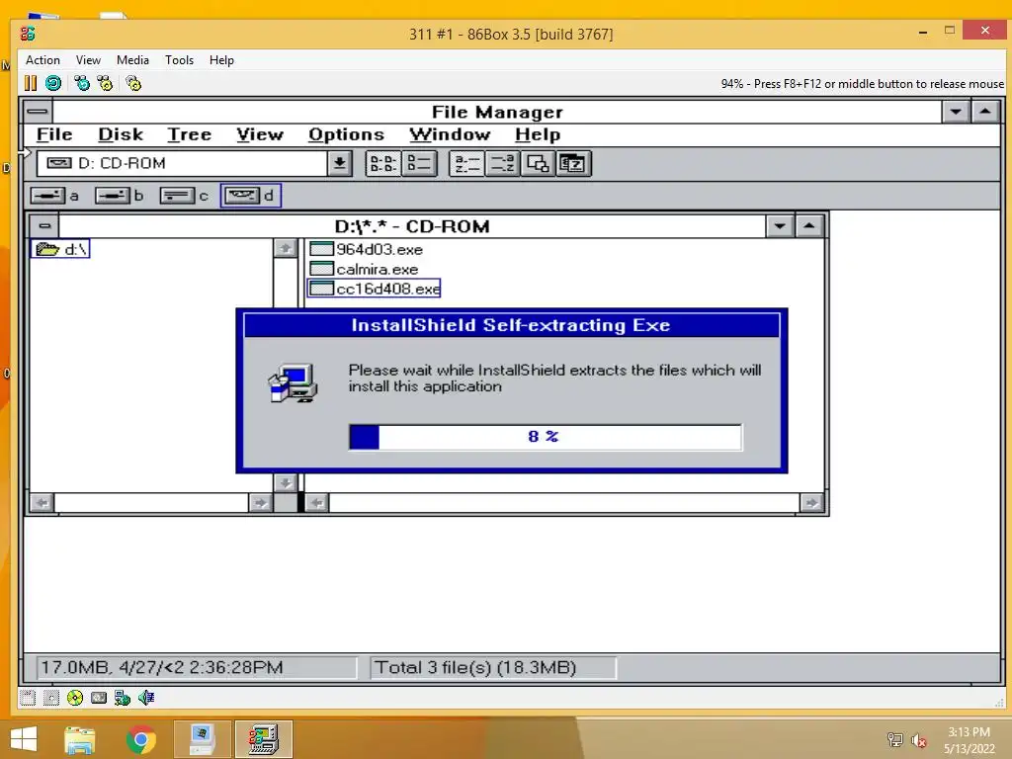
Task: Open File Explorer from the taskbar
Action: coord(80,739)
